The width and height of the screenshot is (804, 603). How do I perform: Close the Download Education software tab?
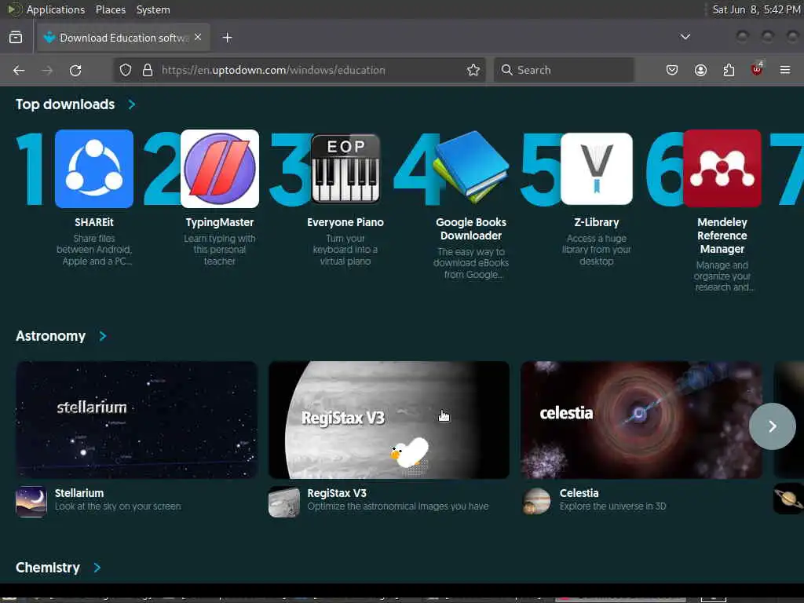(198, 38)
